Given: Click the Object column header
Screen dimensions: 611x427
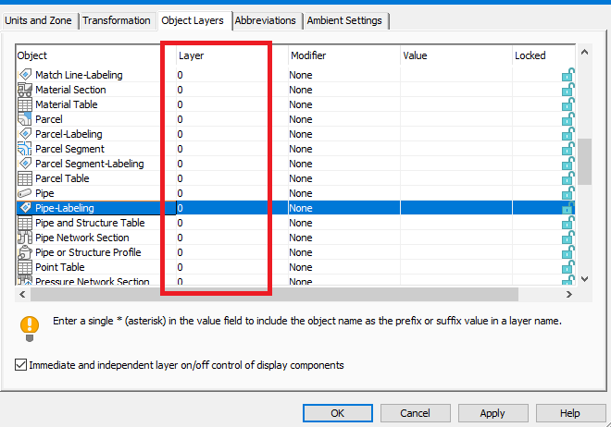Looking at the screenshot, I should pos(96,55).
